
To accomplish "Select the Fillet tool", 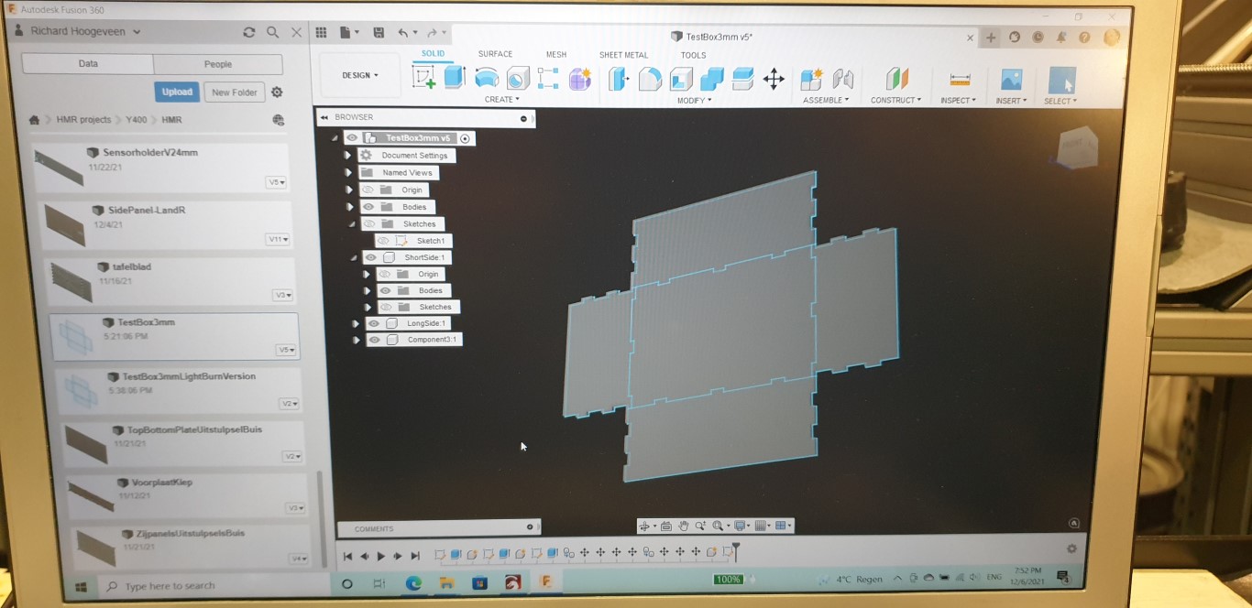I will [x=650, y=79].
